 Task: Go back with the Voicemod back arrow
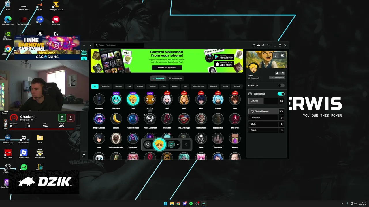tap(90, 45)
